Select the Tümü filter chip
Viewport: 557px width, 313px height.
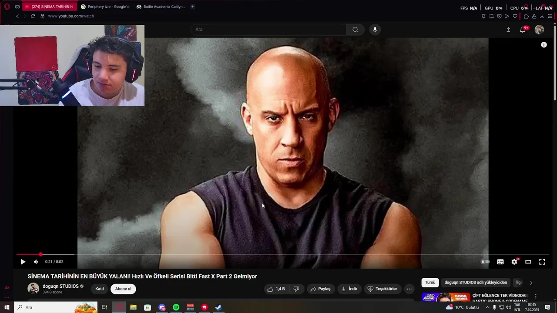(430, 282)
